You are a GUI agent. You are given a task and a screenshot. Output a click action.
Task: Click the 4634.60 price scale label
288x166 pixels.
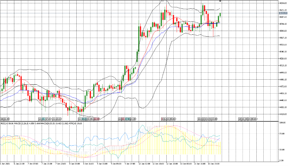coord(283,3)
